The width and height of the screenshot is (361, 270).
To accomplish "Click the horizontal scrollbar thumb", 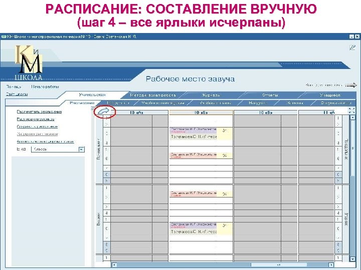I will (x=279, y=264).
